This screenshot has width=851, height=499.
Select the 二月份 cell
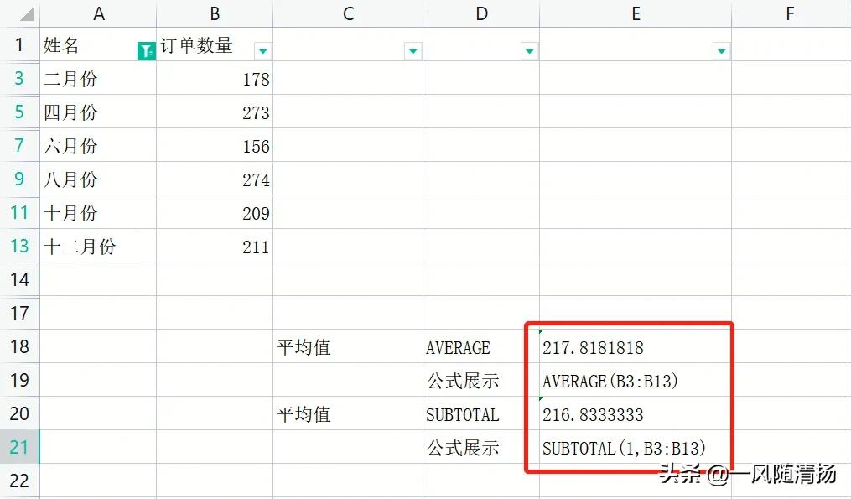click(x=98, y=79)
